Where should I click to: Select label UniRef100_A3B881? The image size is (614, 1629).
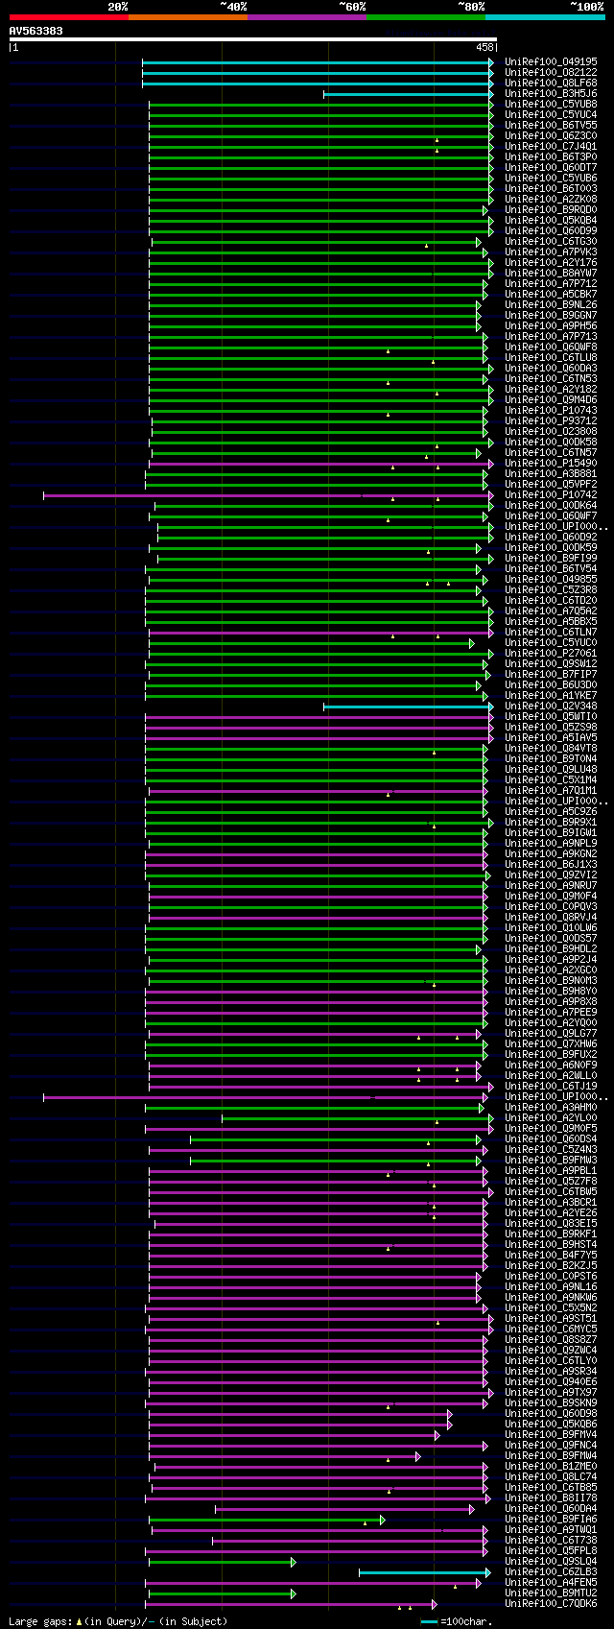coord(551,473)
